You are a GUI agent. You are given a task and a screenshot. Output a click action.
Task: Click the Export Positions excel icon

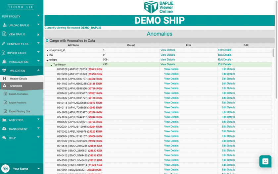[x=6, y=102]
